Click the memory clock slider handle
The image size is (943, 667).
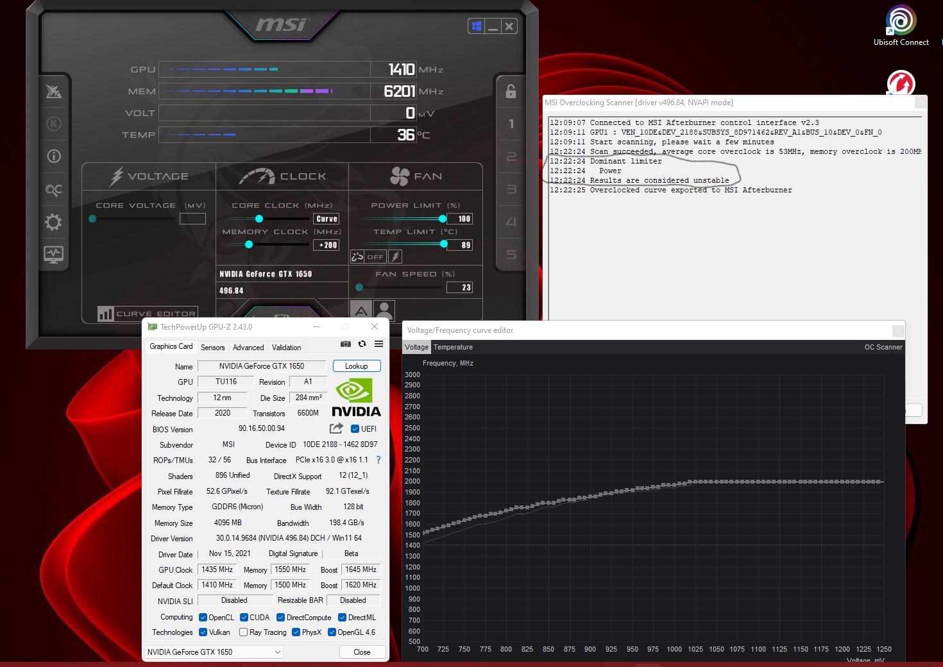pos(249,244)
